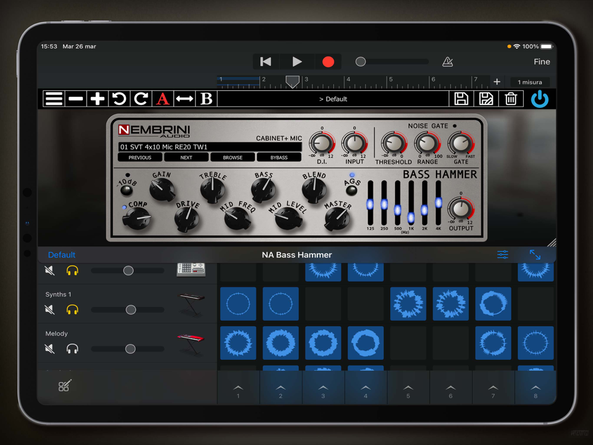Click the BROWSE cabinet button
The height and width of the screenshot is (445, 593).
[x=232, y=157]
